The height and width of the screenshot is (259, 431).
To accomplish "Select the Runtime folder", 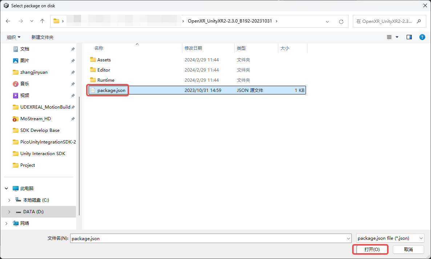I will click(106, 80).
